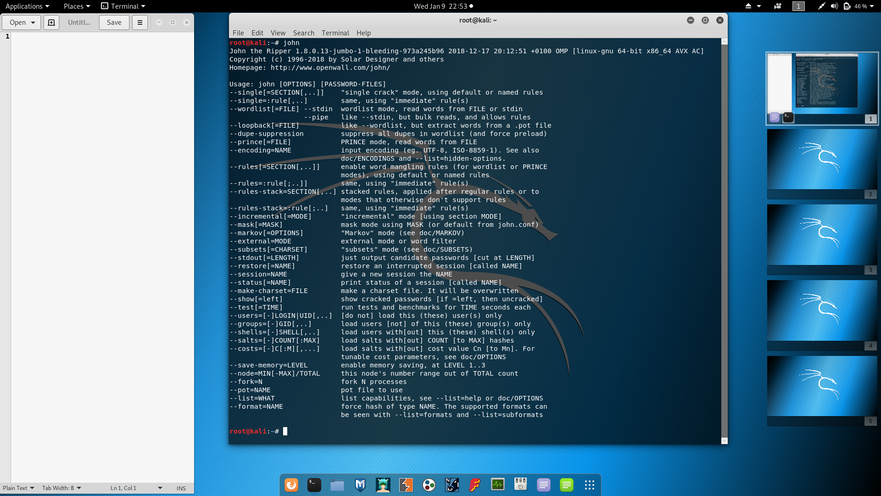Open the Plain Text language selector
Image resolution: width=881 pixels, height=496 pixels.
pos(18,488)
